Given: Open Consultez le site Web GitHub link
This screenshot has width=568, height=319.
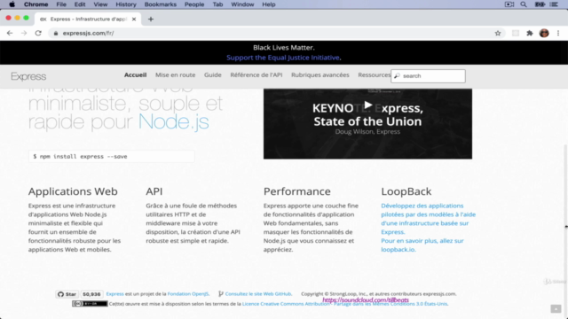Looking at the screenshot, I should click(x=258, y=294).
